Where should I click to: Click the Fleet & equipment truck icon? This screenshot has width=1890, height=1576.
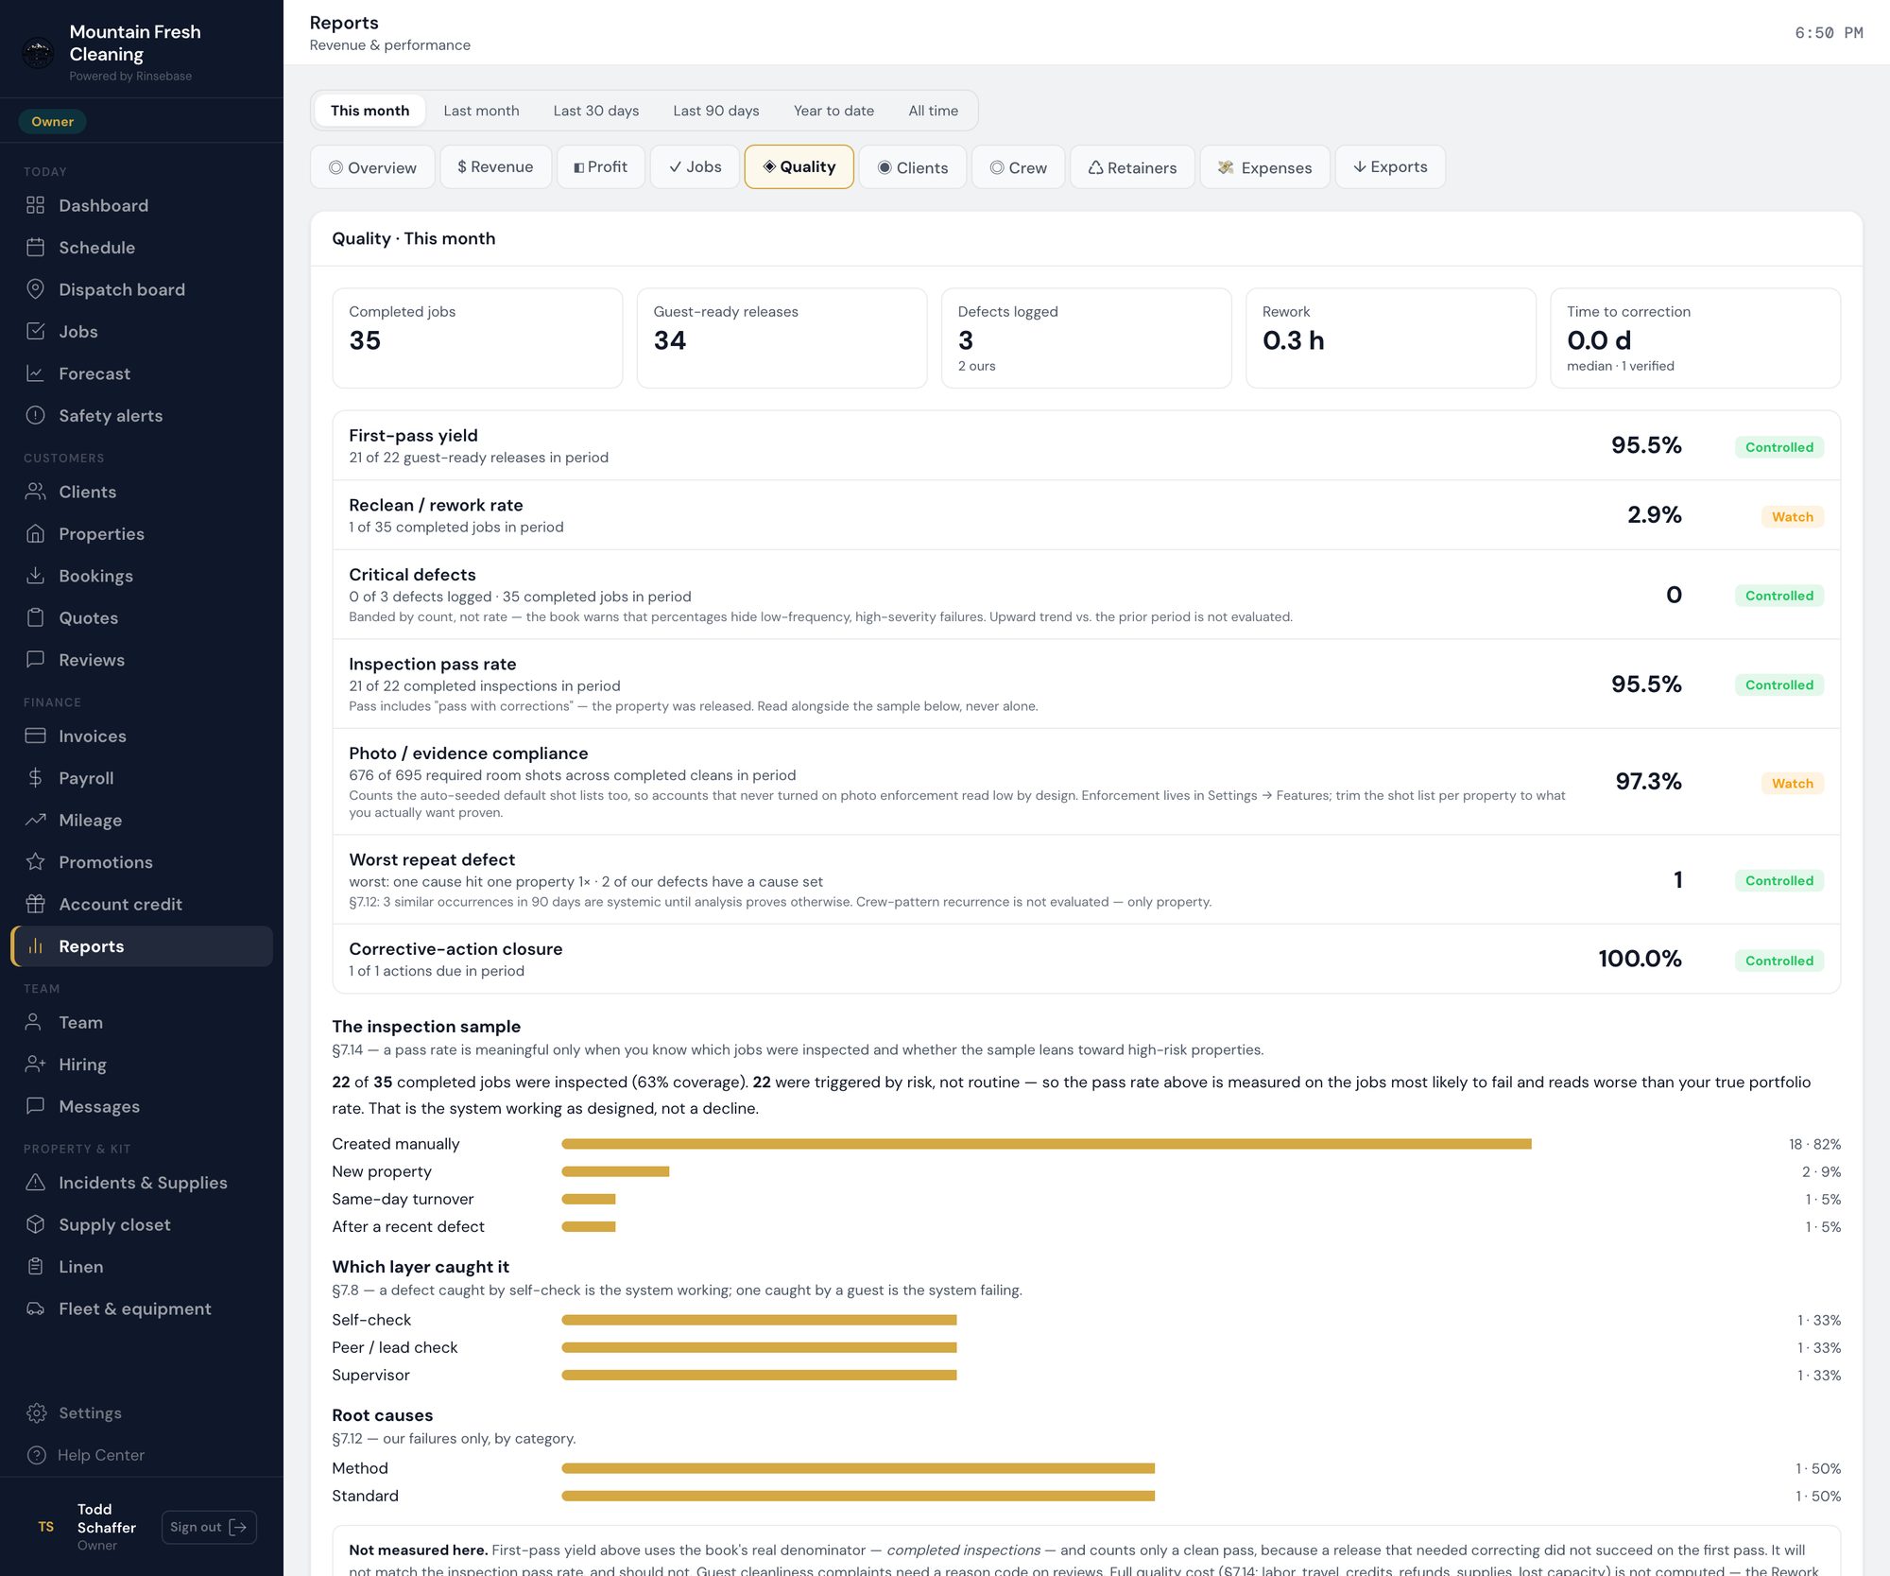click(35, 1308)
